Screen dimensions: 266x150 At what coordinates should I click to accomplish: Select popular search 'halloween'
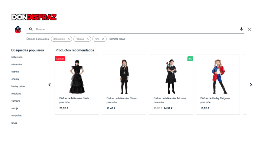click(17, 57)
